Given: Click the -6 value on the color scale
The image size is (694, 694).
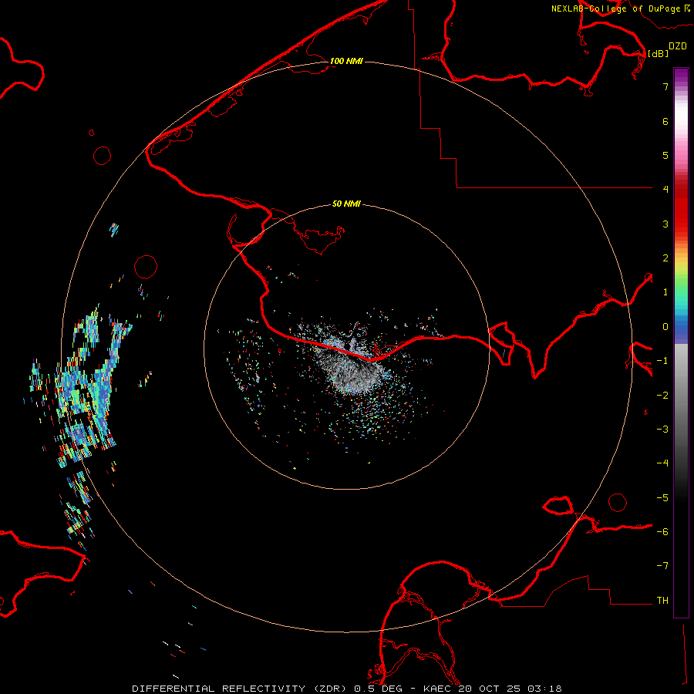Looking at the screenshot, I should point(662,532).
